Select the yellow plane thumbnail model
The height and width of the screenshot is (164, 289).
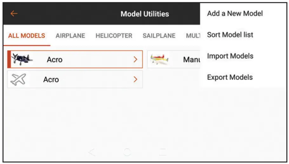(159, 59)
